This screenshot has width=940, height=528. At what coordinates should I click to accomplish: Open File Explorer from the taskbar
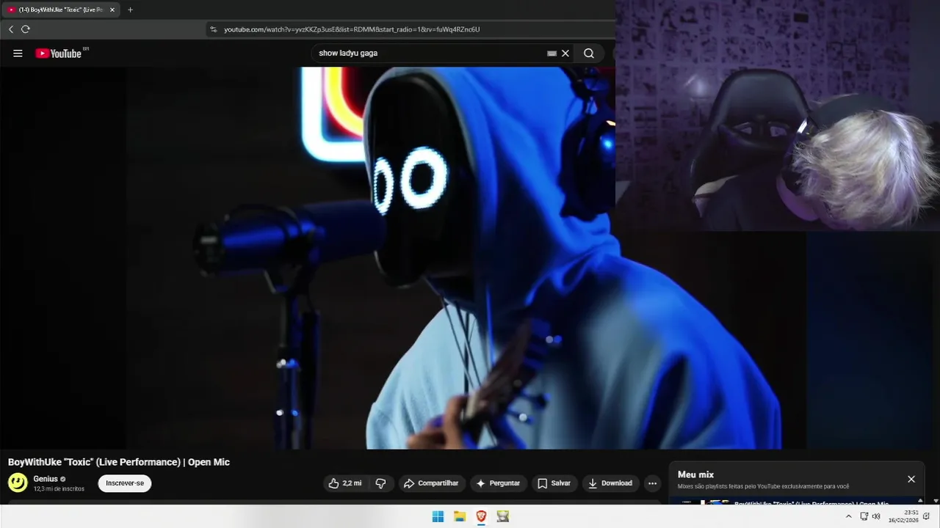460,516
